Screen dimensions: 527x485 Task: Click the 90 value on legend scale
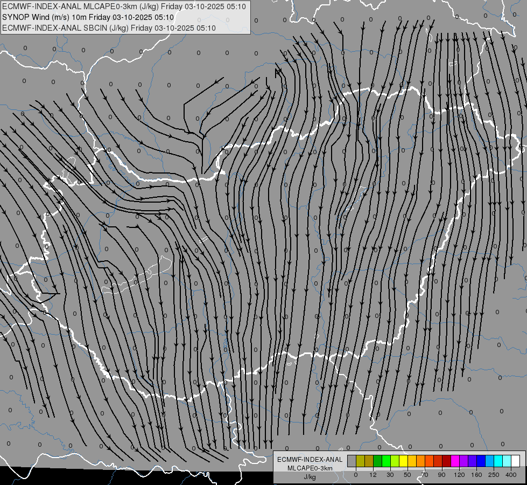click(441, 475)
